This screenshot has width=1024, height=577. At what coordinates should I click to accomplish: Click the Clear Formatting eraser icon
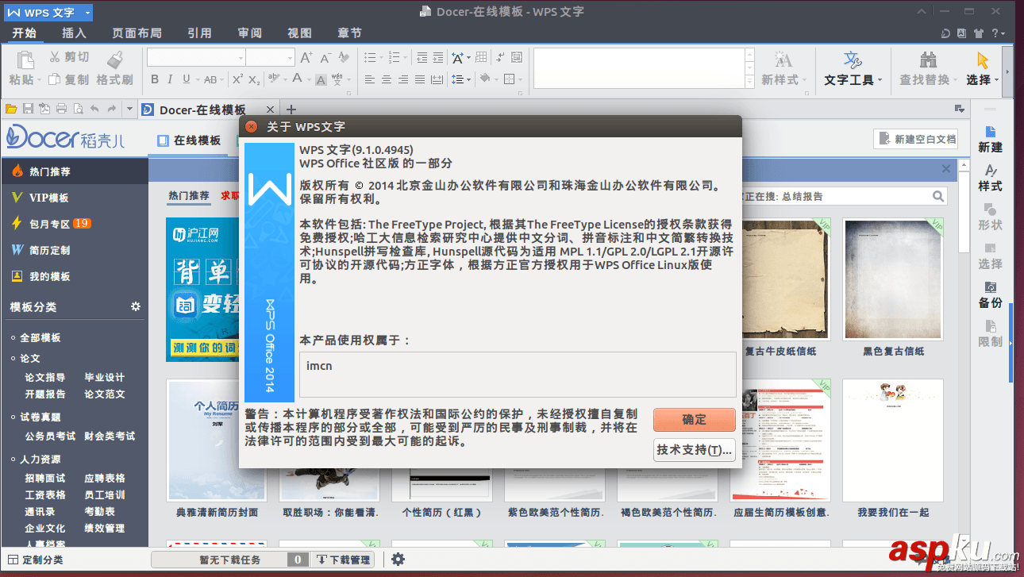click(x=344, y=57)
